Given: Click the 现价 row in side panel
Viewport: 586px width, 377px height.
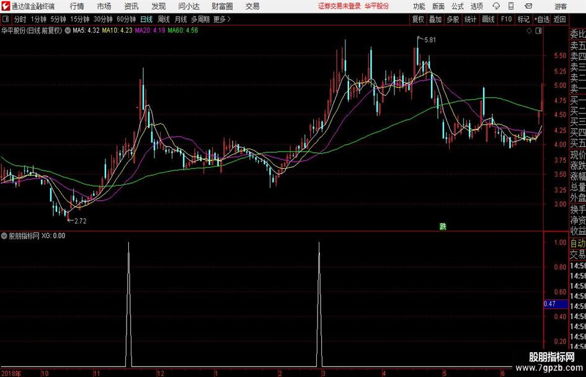Looking at the screenshot, I should click(x=578, y=155).
